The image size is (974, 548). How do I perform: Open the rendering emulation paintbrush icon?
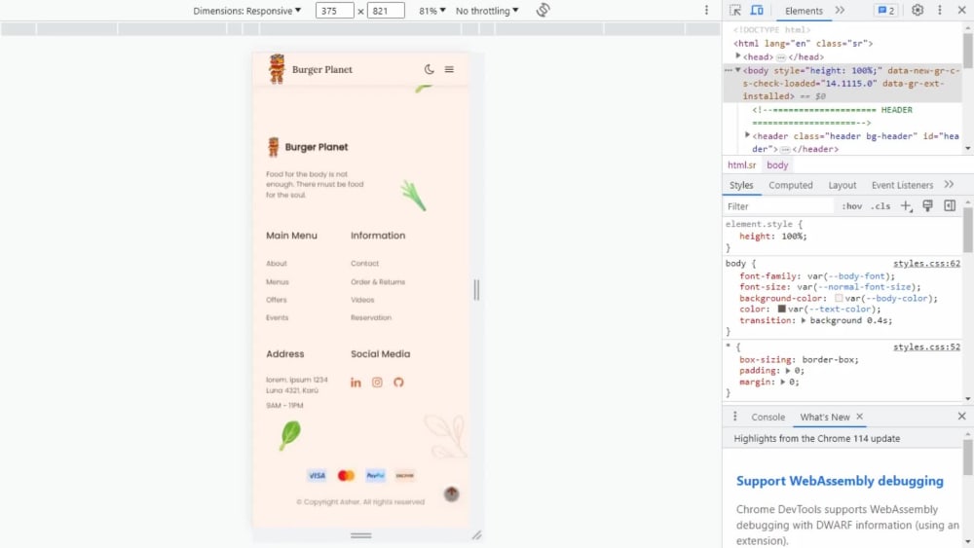[x=927, y=206]
